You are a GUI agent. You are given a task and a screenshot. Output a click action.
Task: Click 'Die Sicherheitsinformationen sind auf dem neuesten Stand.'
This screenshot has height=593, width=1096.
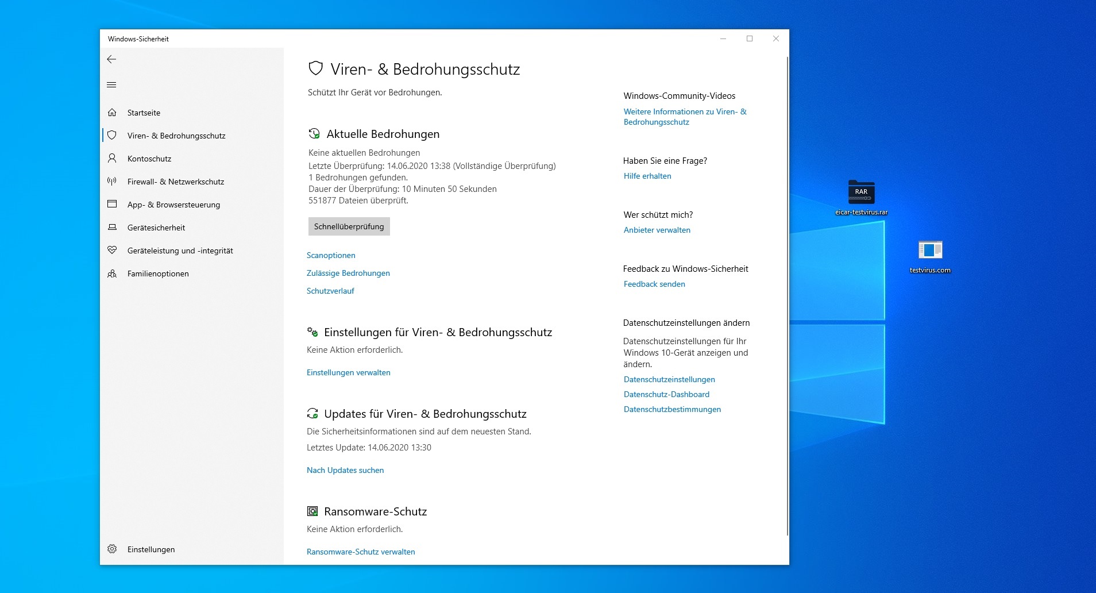click(x=419, y=432)
